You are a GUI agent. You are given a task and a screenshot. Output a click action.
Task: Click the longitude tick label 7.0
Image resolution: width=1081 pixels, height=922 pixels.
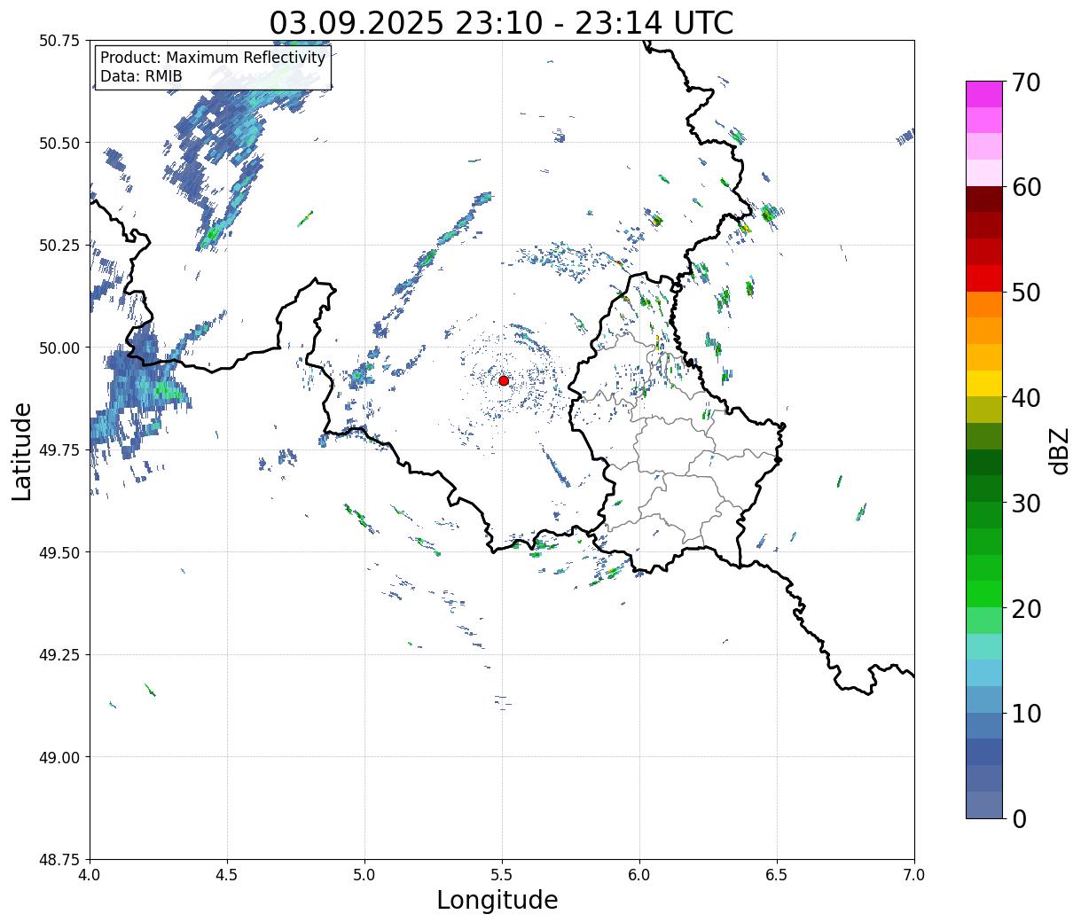pyautogui.click(x=914, y=875)
